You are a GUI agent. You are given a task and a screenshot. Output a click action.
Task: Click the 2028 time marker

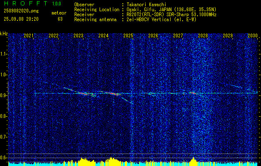click(x=203, y=36)
